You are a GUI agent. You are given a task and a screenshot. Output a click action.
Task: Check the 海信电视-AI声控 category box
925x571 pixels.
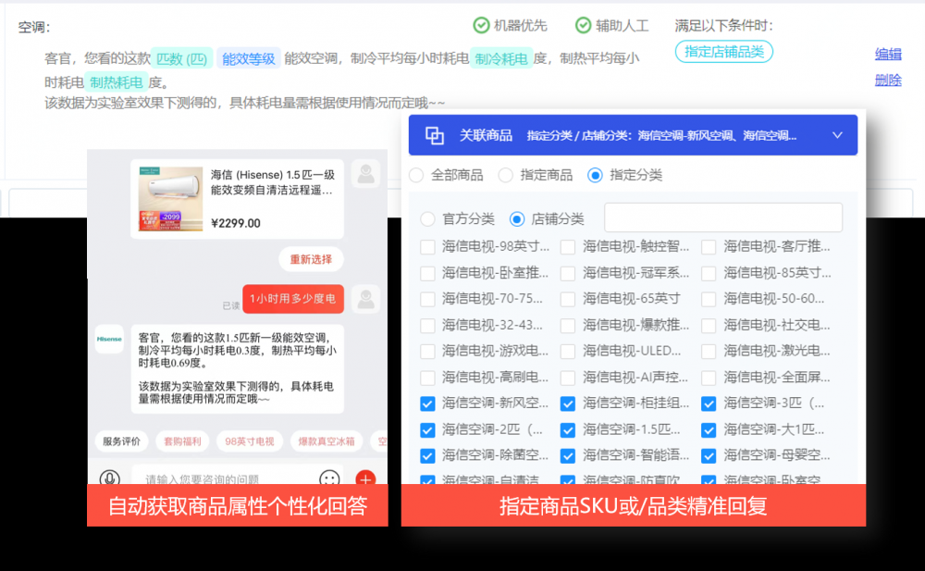[568, 378]
